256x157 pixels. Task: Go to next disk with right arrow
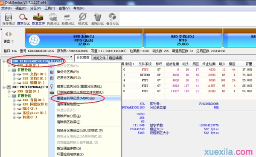(x=11, y=34)
